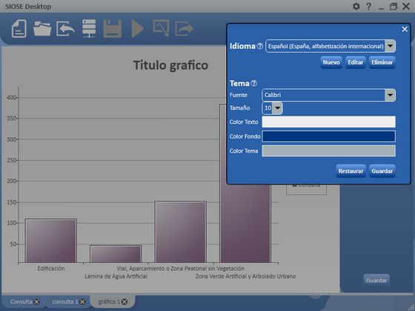Viewport: 415px width, 311px height.
Task: Click the Eliminar language button
Action: (382, 62)
